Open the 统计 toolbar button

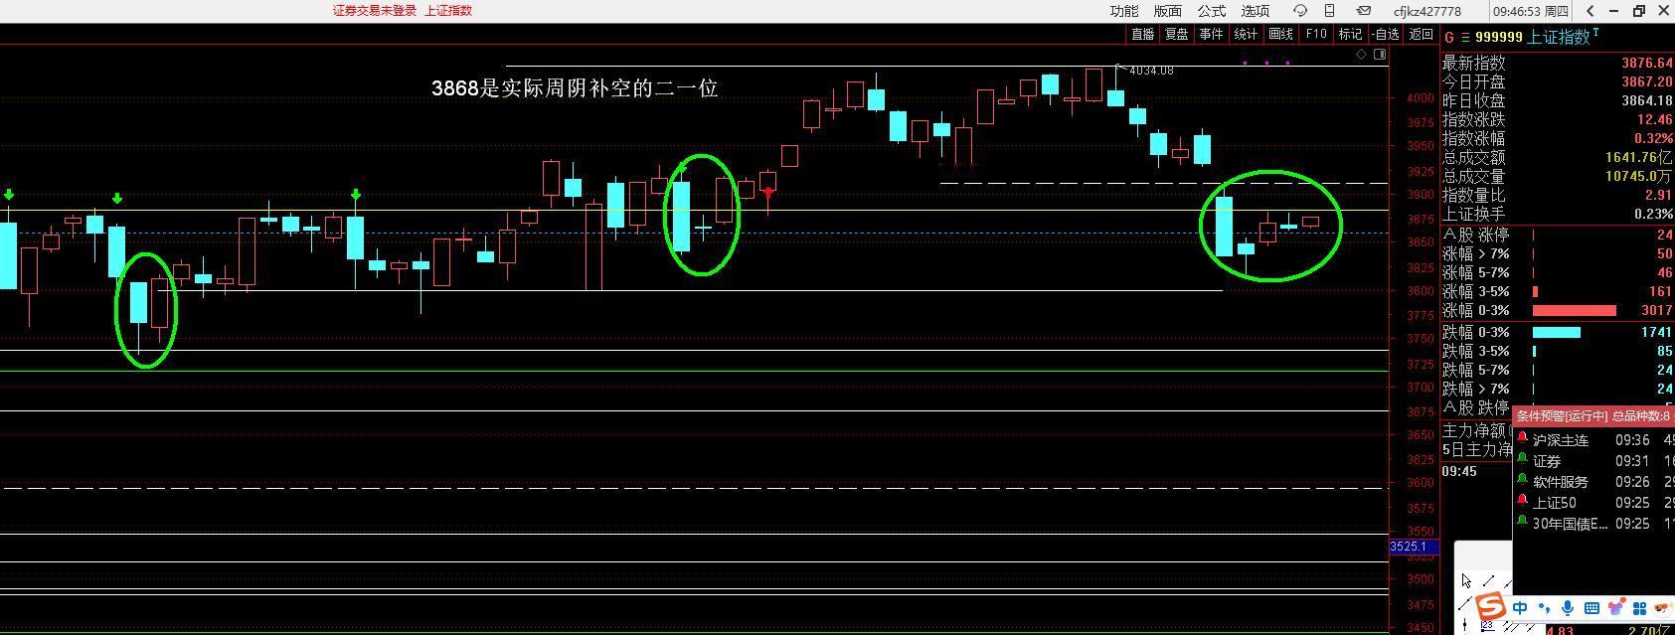(x=1246, y=34)
